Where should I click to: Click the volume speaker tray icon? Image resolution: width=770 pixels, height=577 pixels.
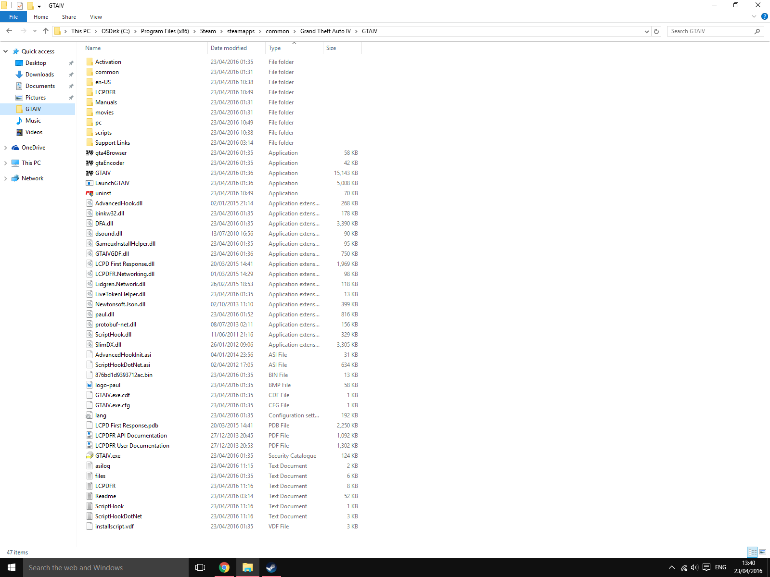pyautogui.click(x=694, y=567)
